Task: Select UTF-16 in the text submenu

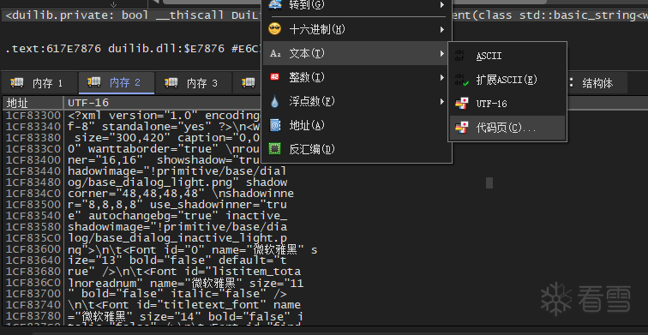Action: click(507, 104)
